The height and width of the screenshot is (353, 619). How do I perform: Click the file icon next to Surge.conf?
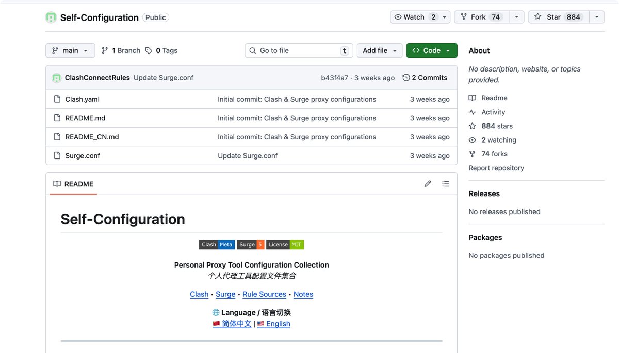[57, 155]
